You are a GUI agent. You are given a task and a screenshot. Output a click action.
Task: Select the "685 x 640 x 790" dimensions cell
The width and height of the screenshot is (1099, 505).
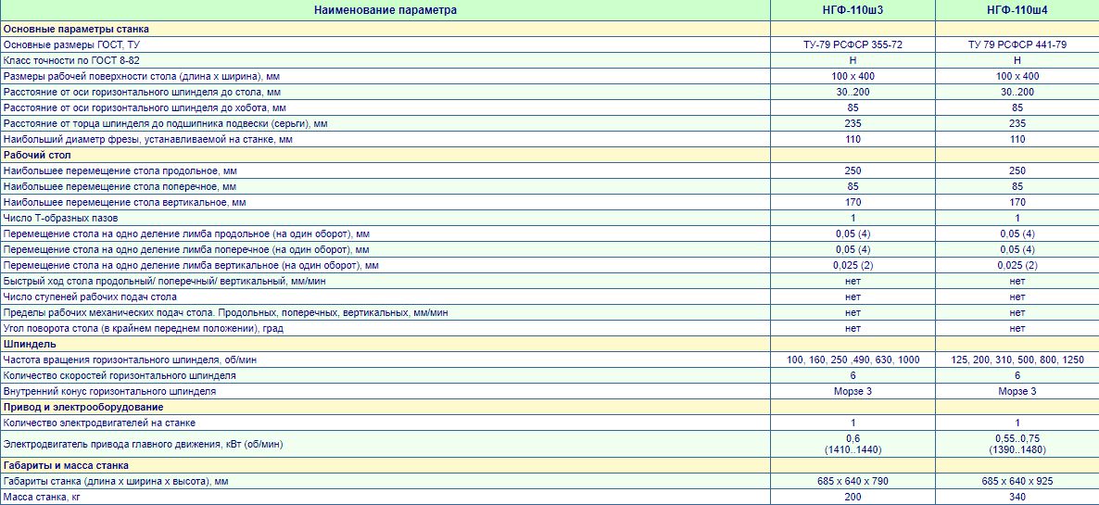coord(853,481)
